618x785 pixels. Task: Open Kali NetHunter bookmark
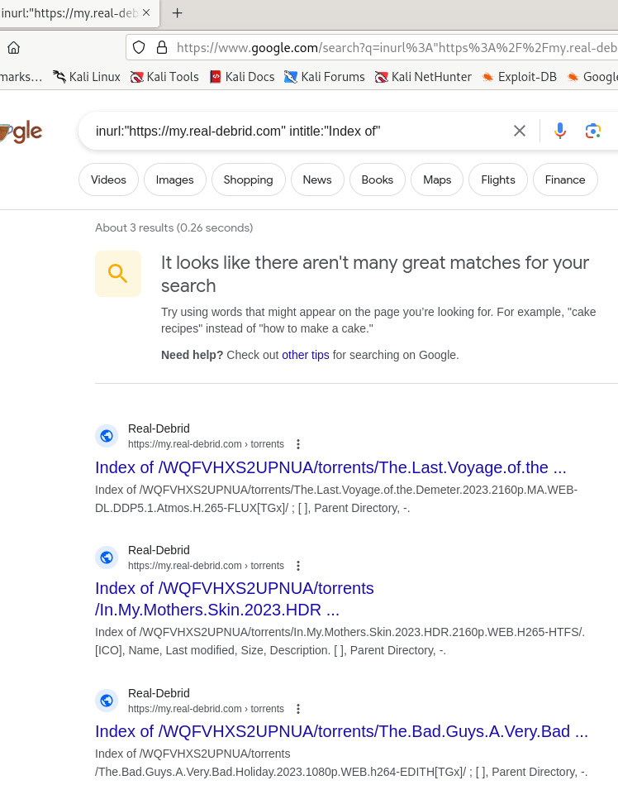click(423, 77)
